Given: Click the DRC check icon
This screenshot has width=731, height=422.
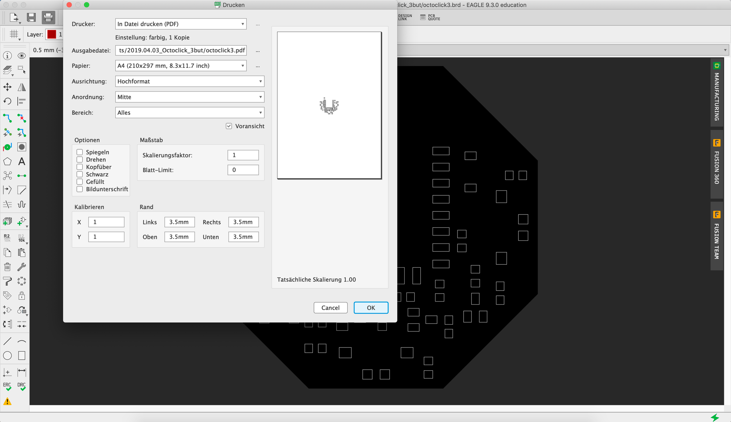Looking at the screenshot, I should coord(21,386).
